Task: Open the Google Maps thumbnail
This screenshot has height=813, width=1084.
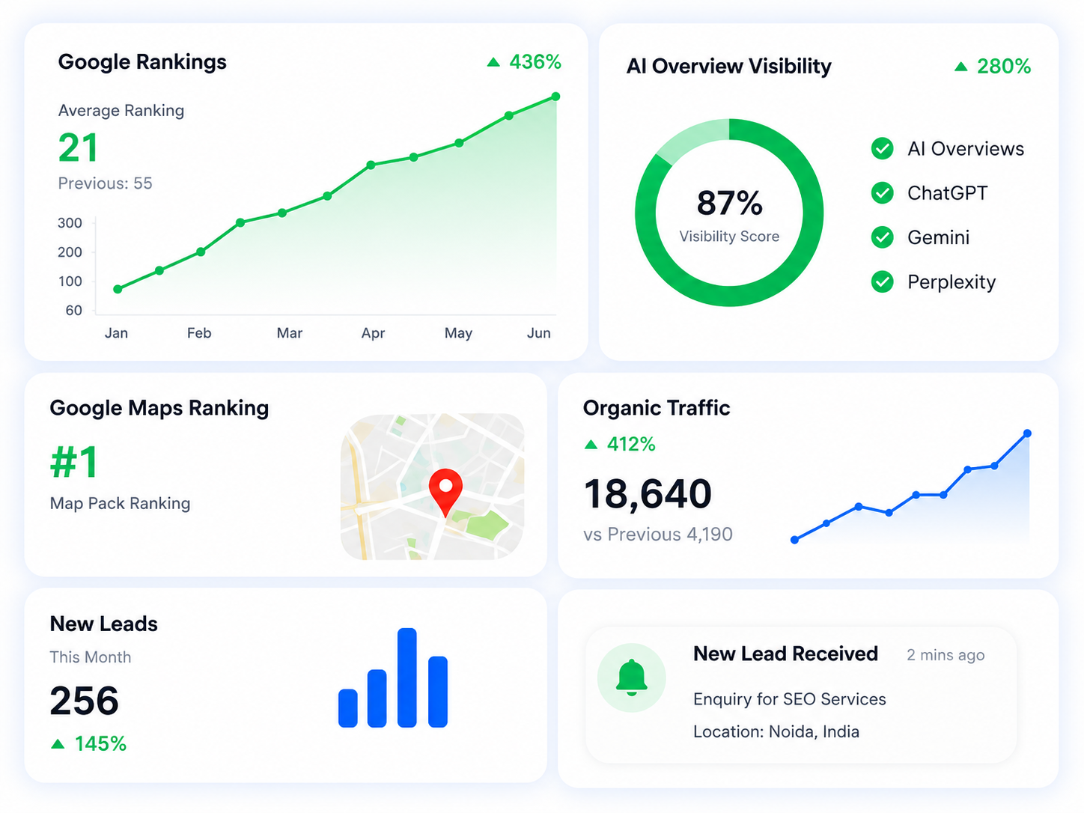Action: [x=433, y=487]
